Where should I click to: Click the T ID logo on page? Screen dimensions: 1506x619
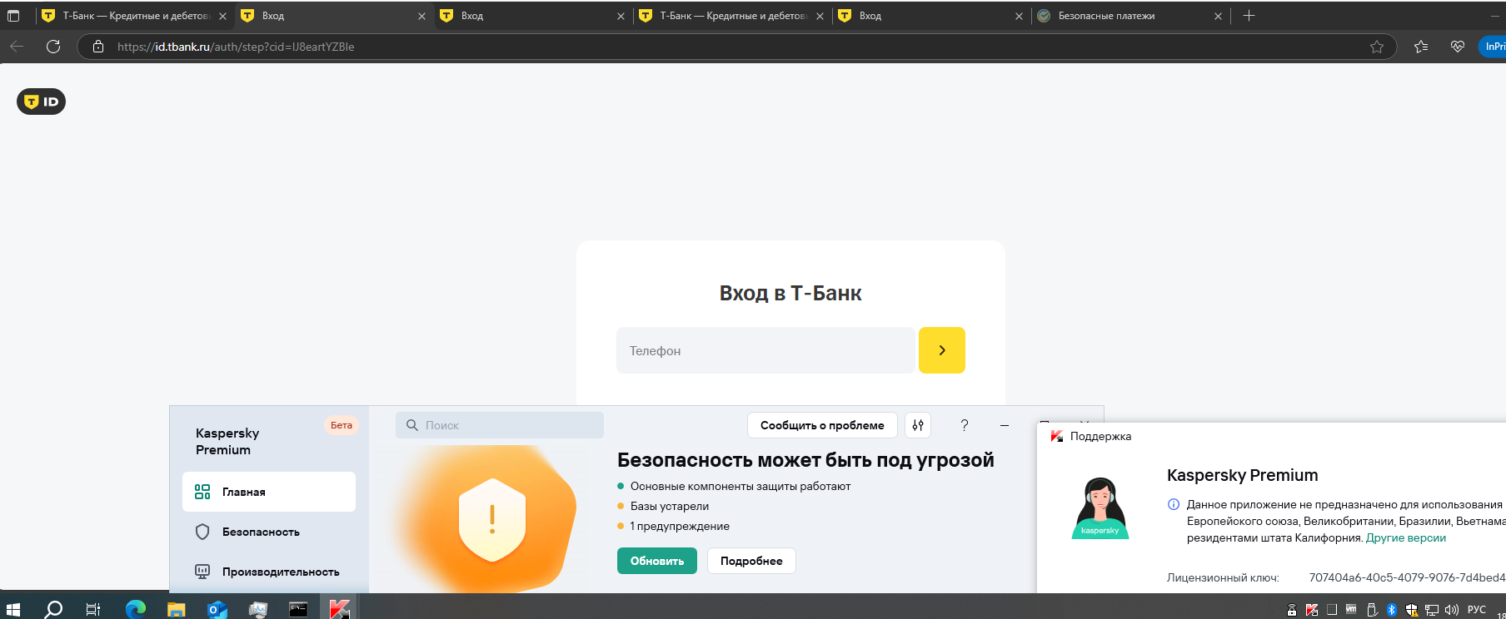(41, 102)
